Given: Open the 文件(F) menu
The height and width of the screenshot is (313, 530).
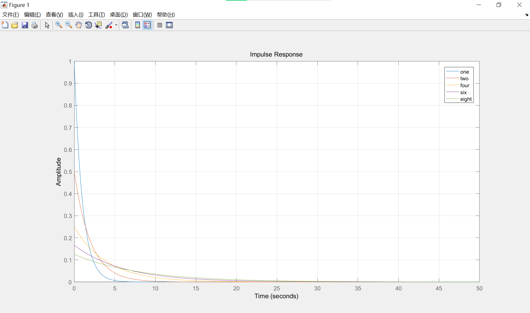Looking at the screenshot, I should pyautogui.click(x=10, y=14).
